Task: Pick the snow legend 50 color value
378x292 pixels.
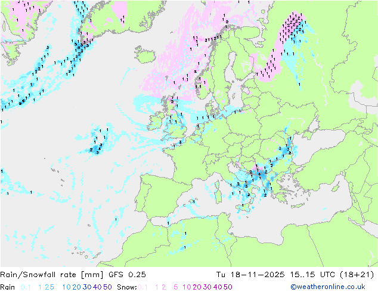Action: pos(228,287)
